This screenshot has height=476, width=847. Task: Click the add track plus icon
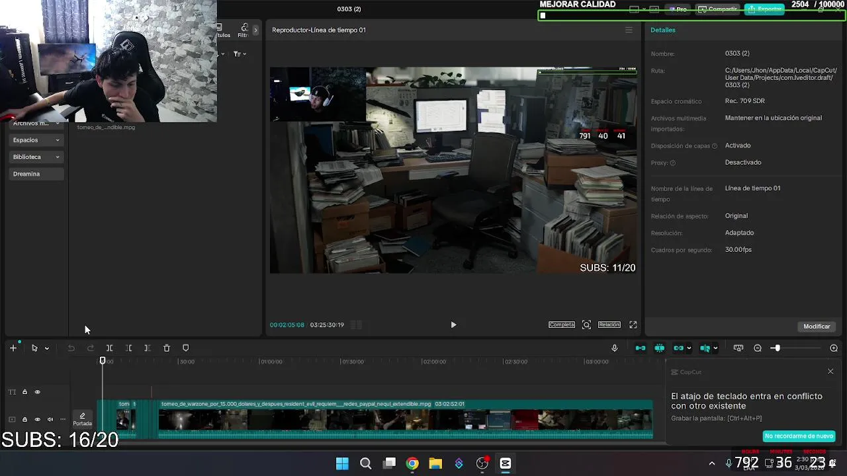[13, 348]
